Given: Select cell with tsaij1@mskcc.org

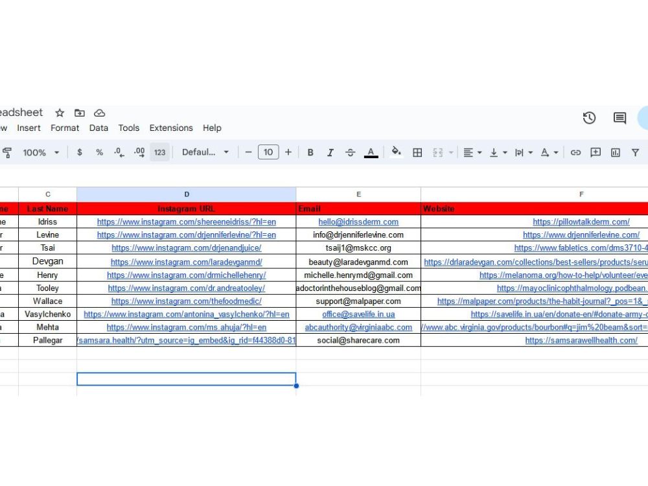Looking at the screenshot, I should [358, 248].
